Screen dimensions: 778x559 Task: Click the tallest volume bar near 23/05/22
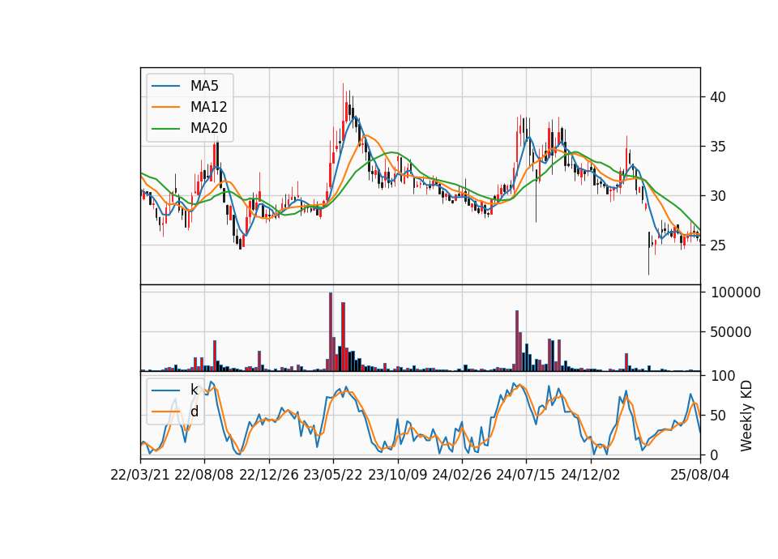331,332
